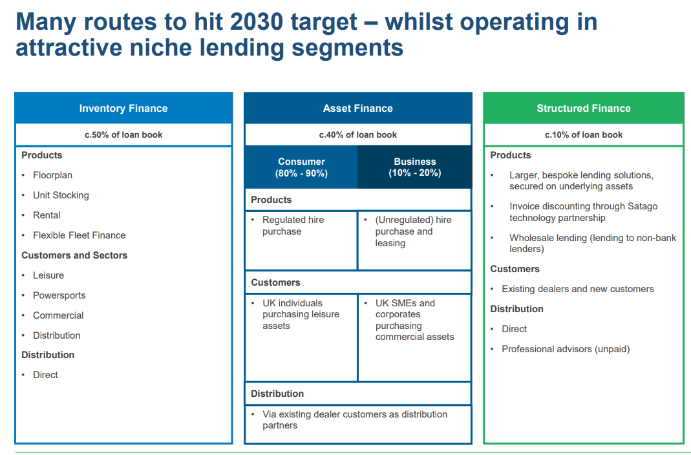
Task: Select the "Commercial" bullet
Action: [58, 315]
